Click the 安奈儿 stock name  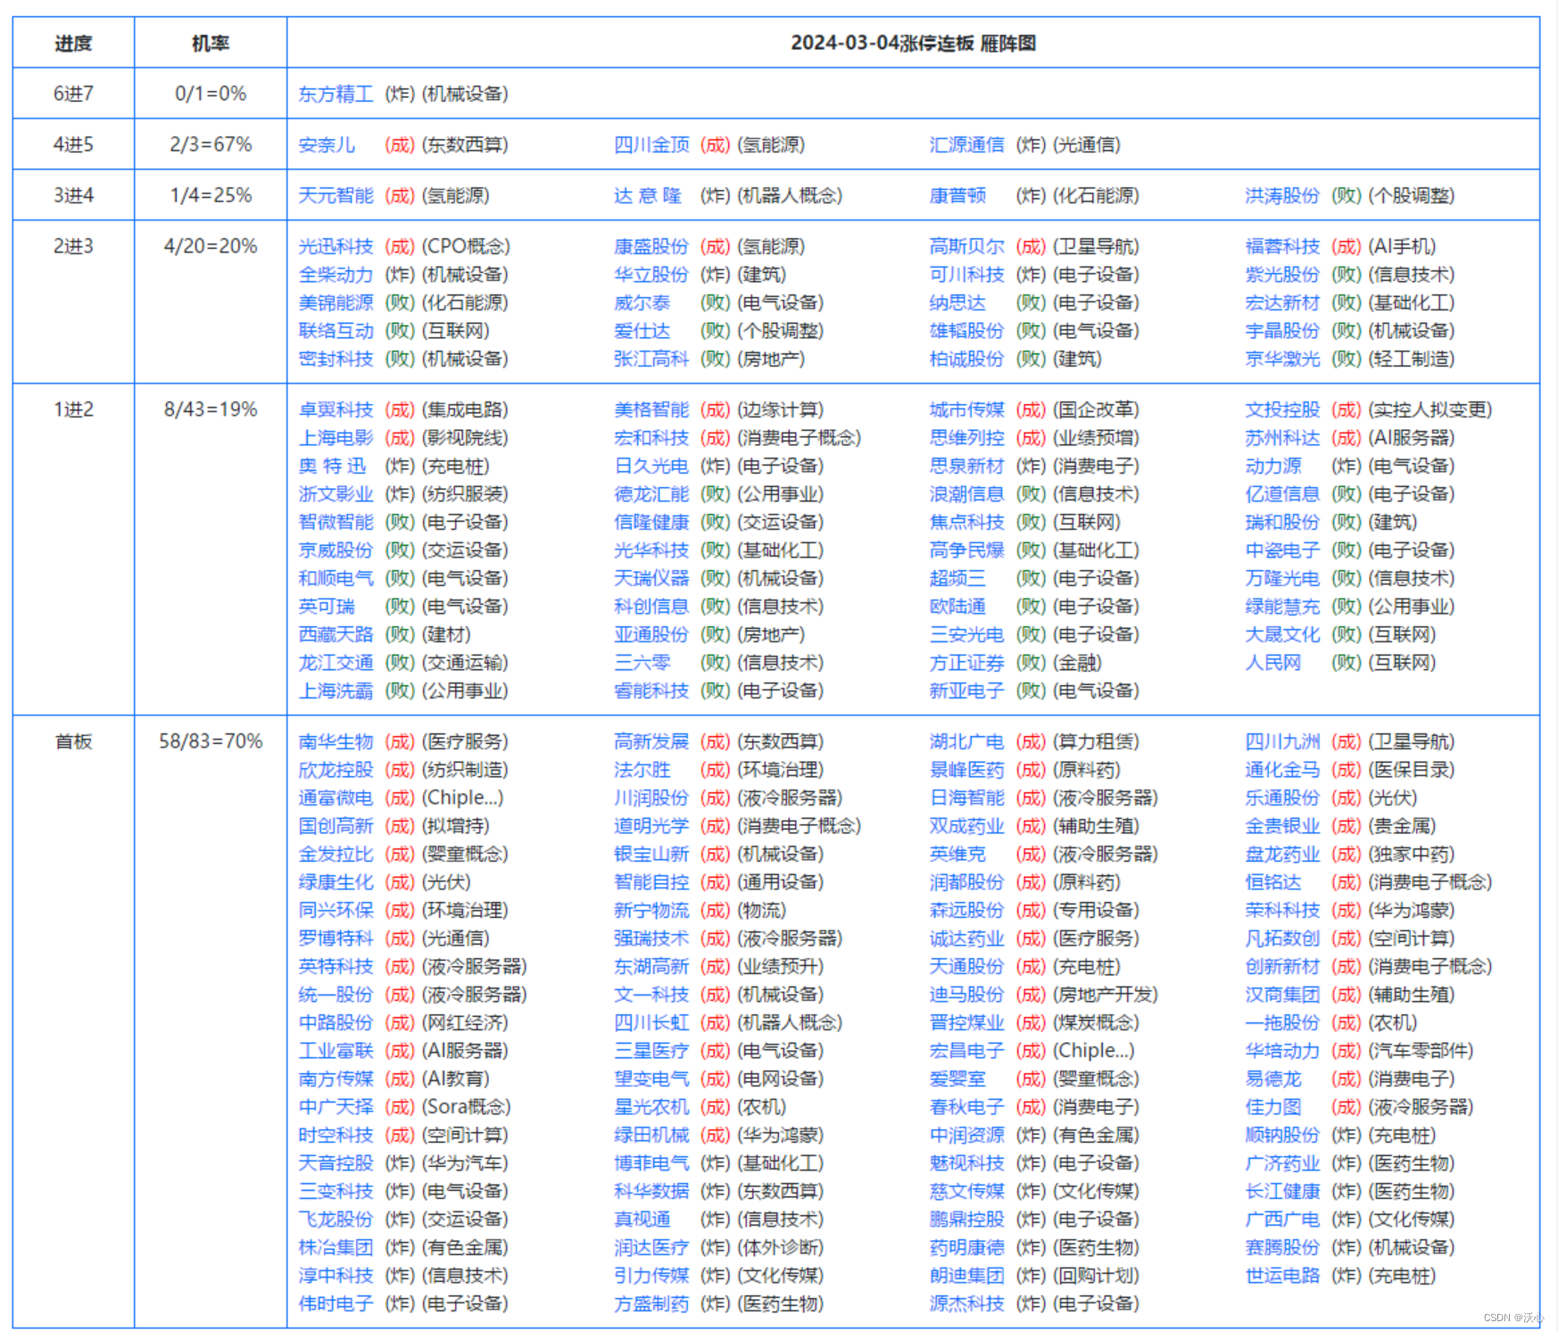pos(327,145)
